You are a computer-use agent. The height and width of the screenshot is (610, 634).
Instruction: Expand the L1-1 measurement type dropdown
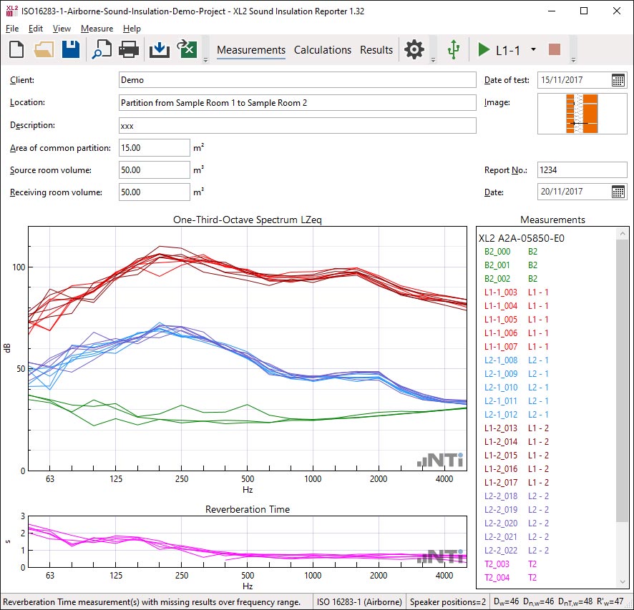[x=533, y=50]
